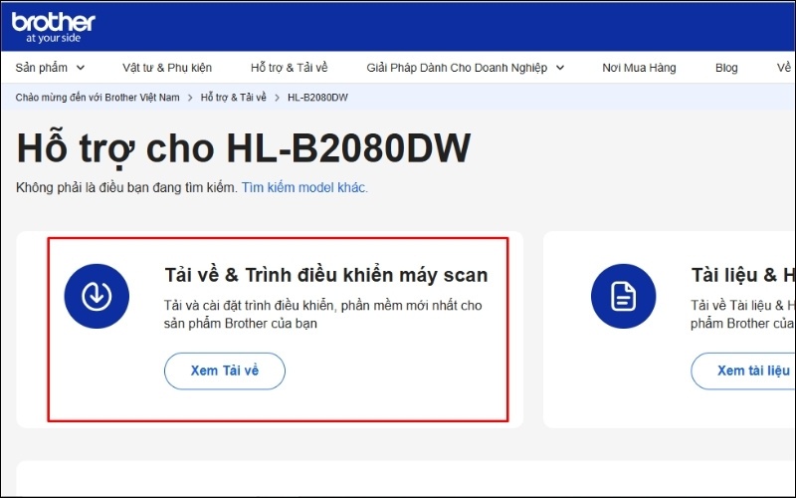Click the Tìm kiếm model khác link
This screenshot has width=796, height=498.
(x=304, y=187)
